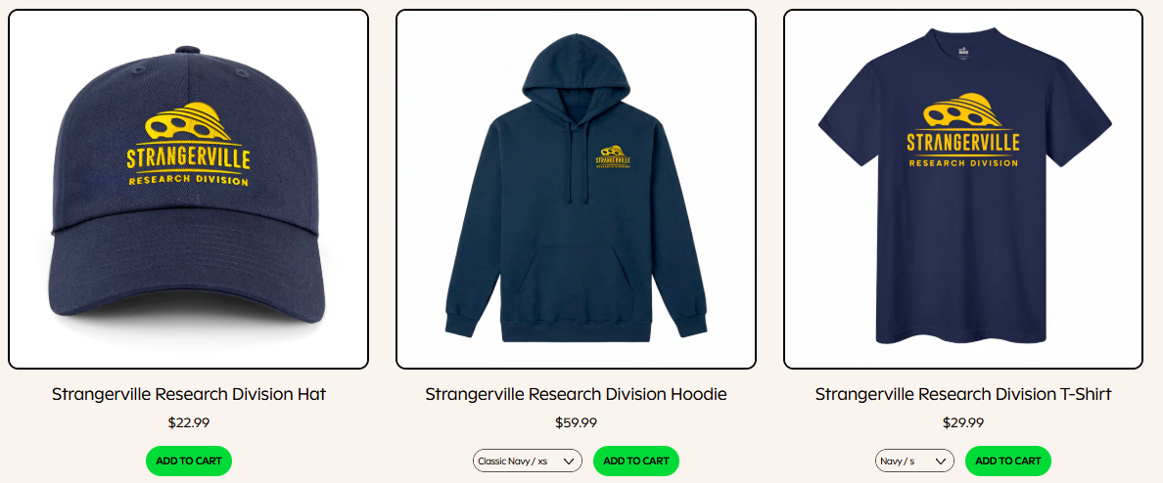Add the Strangerville hat to cart
The height and width of the screenshot is (483, 1163).
click(x=188, y=461)
